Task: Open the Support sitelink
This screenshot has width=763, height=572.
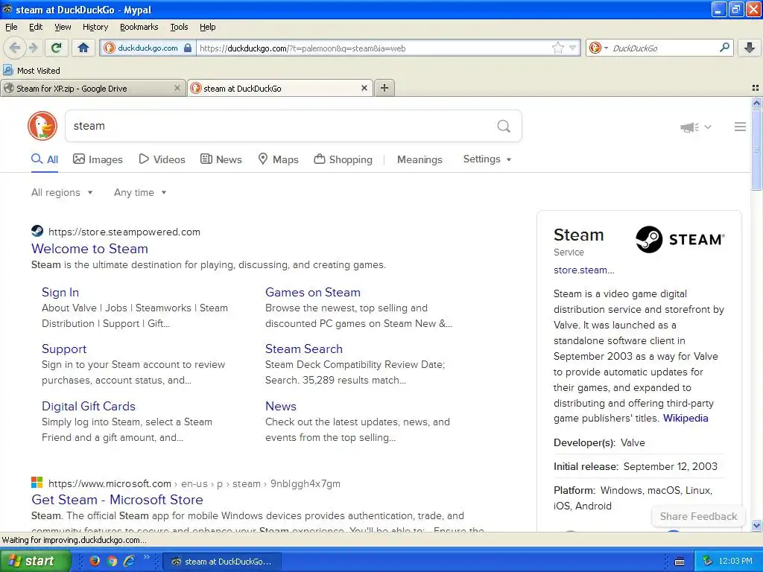Action: [x=64, y=349]
